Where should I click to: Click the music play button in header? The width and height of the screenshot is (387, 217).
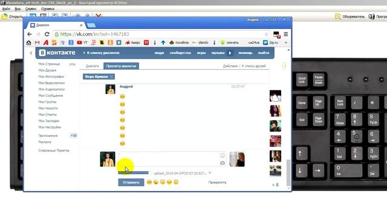click(230, 53)
